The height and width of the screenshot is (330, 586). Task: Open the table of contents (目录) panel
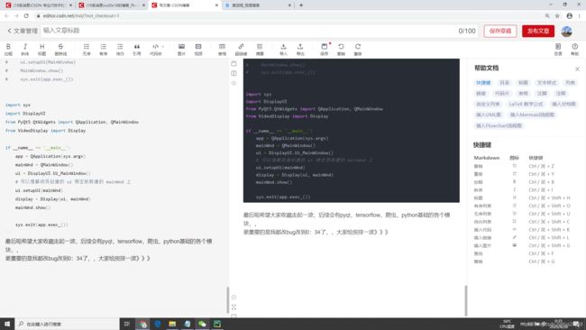[558, 49]
